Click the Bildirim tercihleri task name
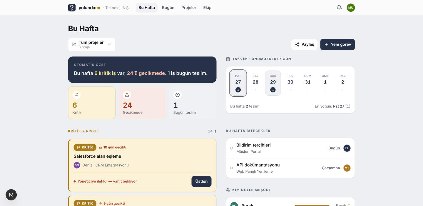The image size is (423, 206). [253, 145]
